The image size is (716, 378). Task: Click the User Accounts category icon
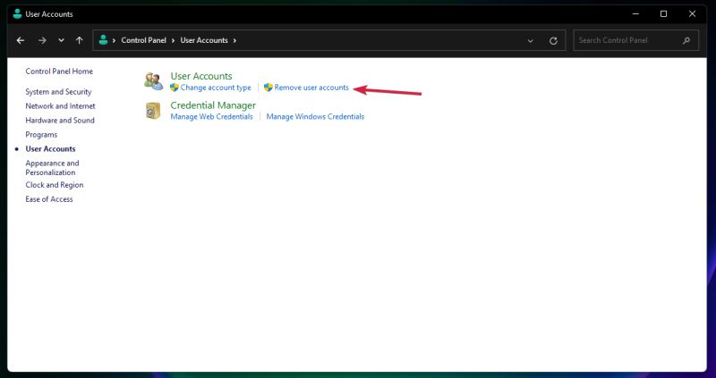tap(154, 82)
